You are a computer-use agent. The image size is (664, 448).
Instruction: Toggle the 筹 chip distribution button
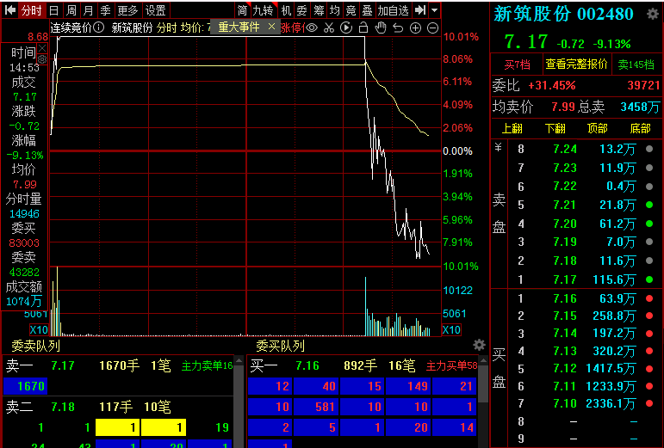(319, 9)
